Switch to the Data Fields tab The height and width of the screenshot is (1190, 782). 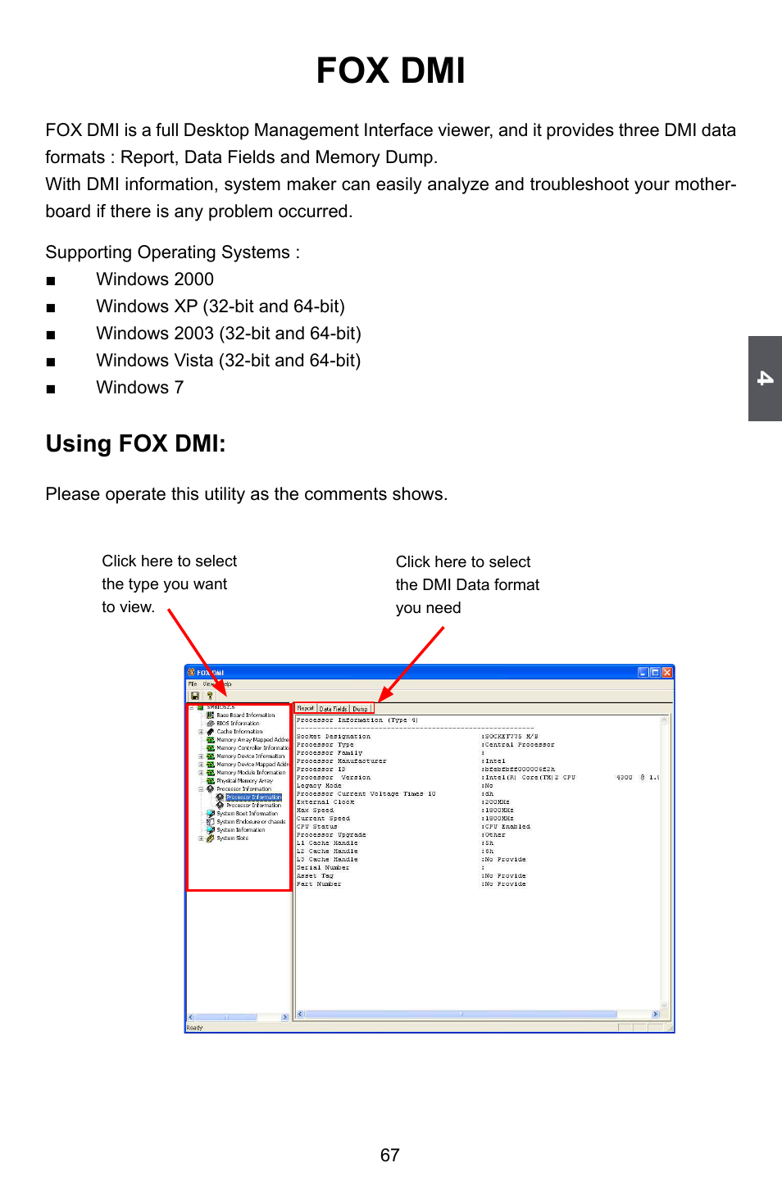[x=333, y=708]
